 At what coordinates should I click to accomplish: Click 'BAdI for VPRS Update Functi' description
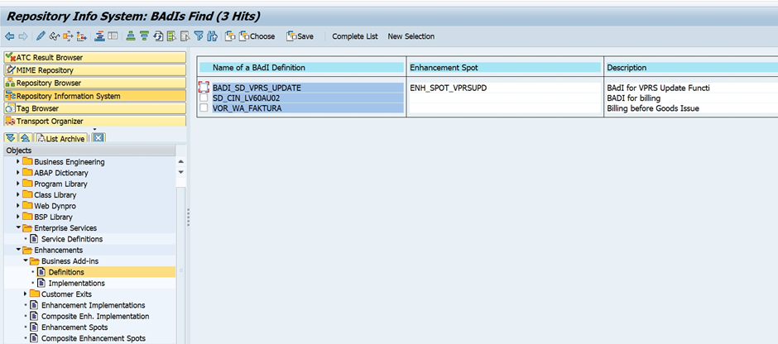click(659, 88)
